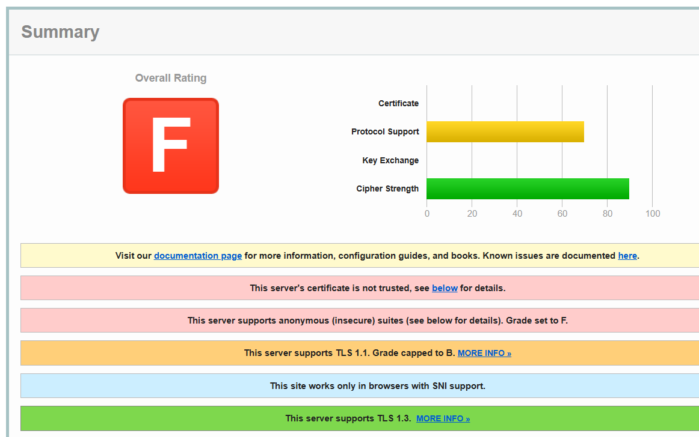Screen dimensions: 699x437
Task: Click the green Cipher Strength bar
Action: pyautogui.click(x=528, y=188)
